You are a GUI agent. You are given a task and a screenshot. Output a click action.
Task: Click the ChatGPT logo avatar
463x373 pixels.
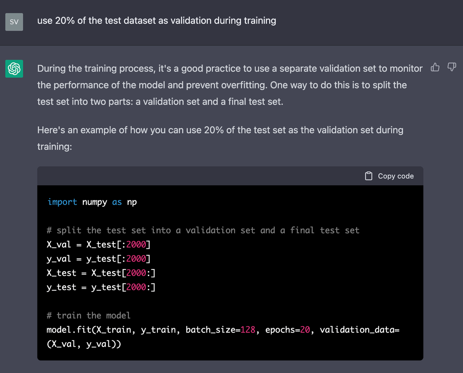14,69
